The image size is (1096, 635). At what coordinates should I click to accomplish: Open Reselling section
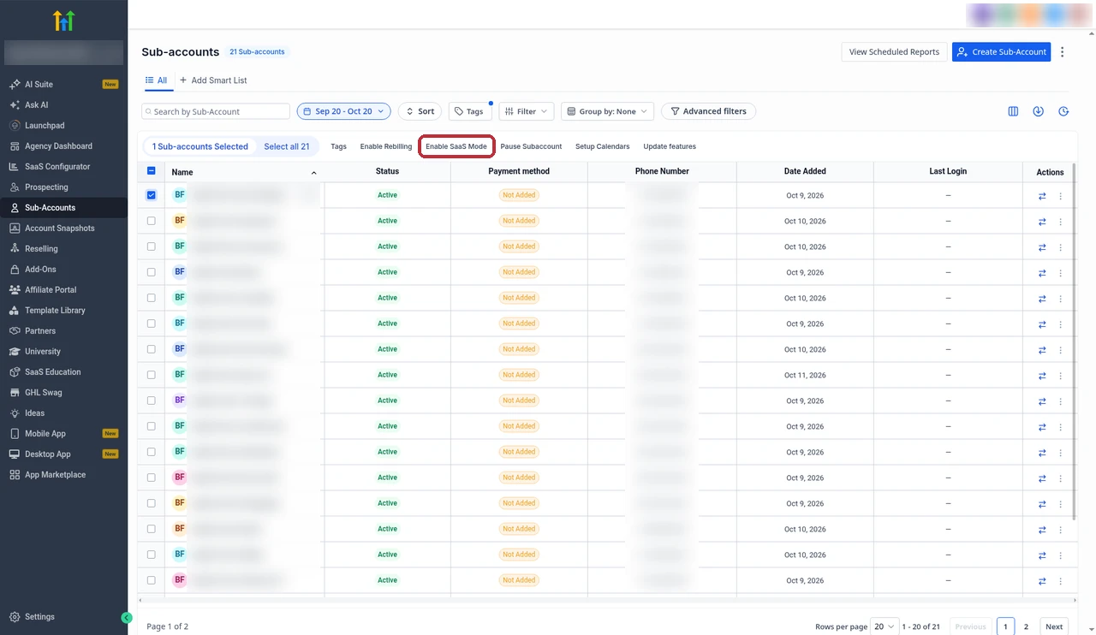tap(41, 249)
